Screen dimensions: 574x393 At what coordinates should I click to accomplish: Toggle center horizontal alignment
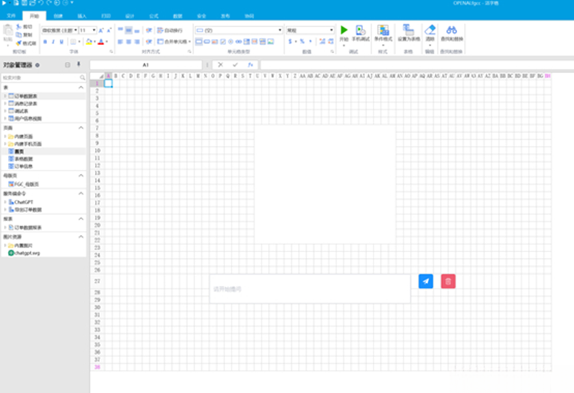click(129, 42)
